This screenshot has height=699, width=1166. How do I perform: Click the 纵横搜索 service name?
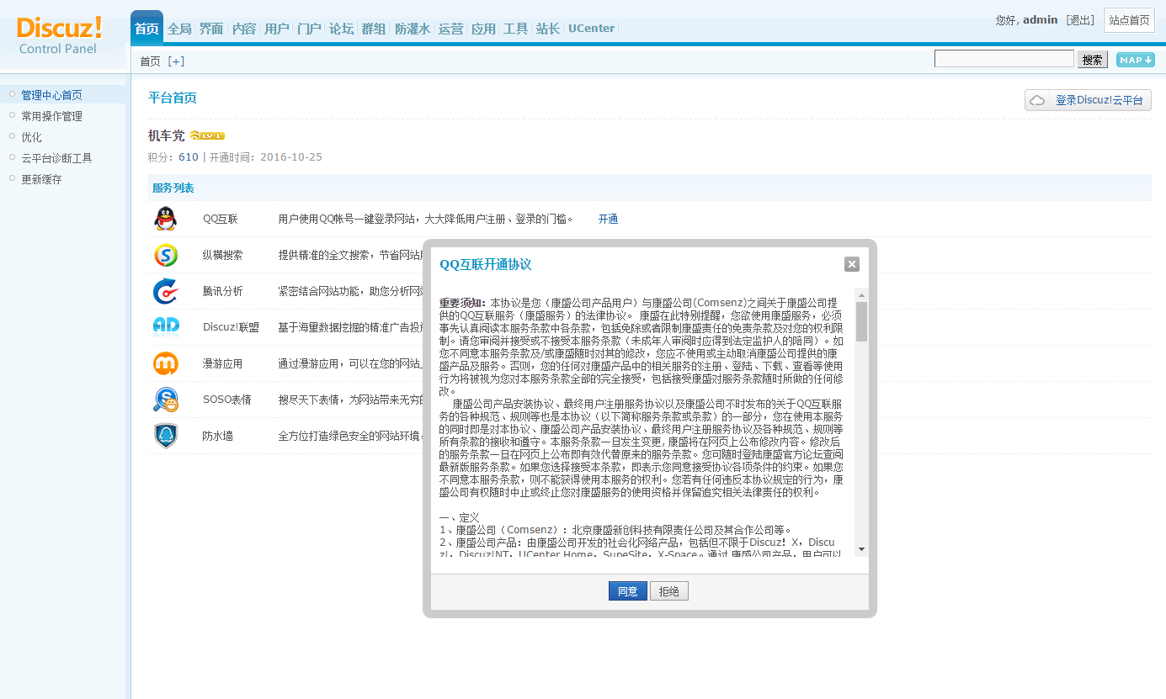pos(222,255)
